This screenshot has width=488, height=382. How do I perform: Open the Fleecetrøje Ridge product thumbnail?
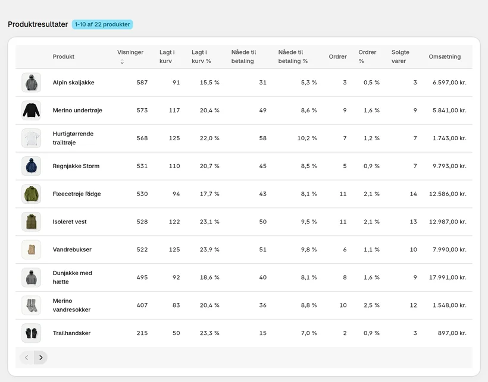tap(31, 194)
